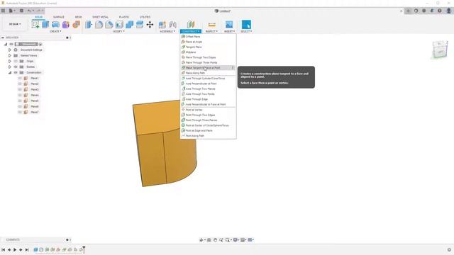
Task: Switch to the SHEET METAL tab
Action: [x=100, y=17]
